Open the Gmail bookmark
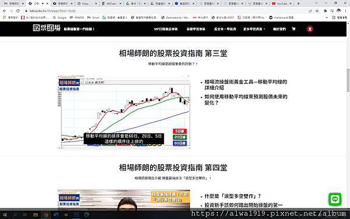The image size is (350, 219). 93,18
